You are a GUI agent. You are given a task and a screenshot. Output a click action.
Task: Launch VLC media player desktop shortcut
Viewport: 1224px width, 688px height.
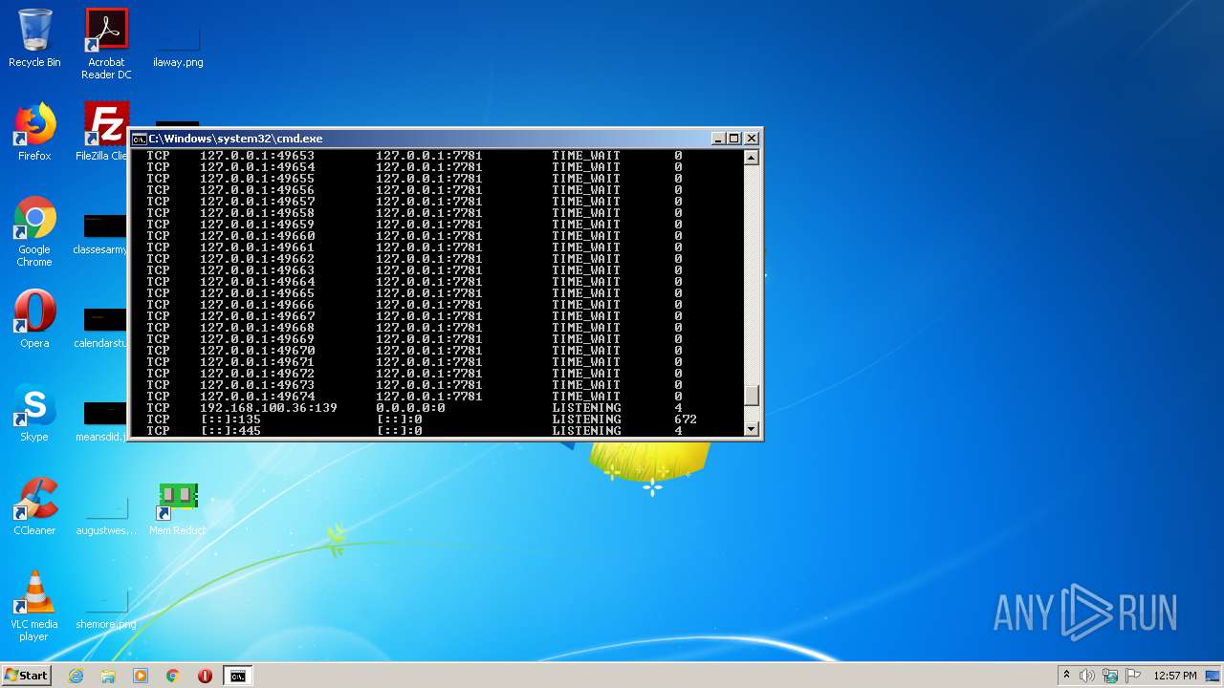click(34, 607)
